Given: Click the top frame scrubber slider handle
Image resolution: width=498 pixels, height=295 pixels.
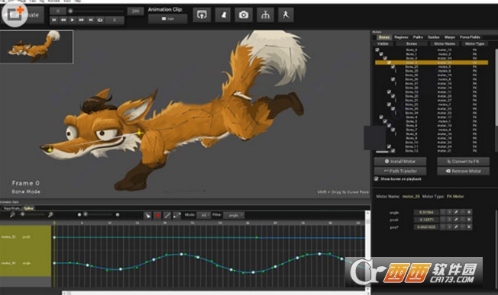Looking at the screenshot, I should [x=70, y=11].
